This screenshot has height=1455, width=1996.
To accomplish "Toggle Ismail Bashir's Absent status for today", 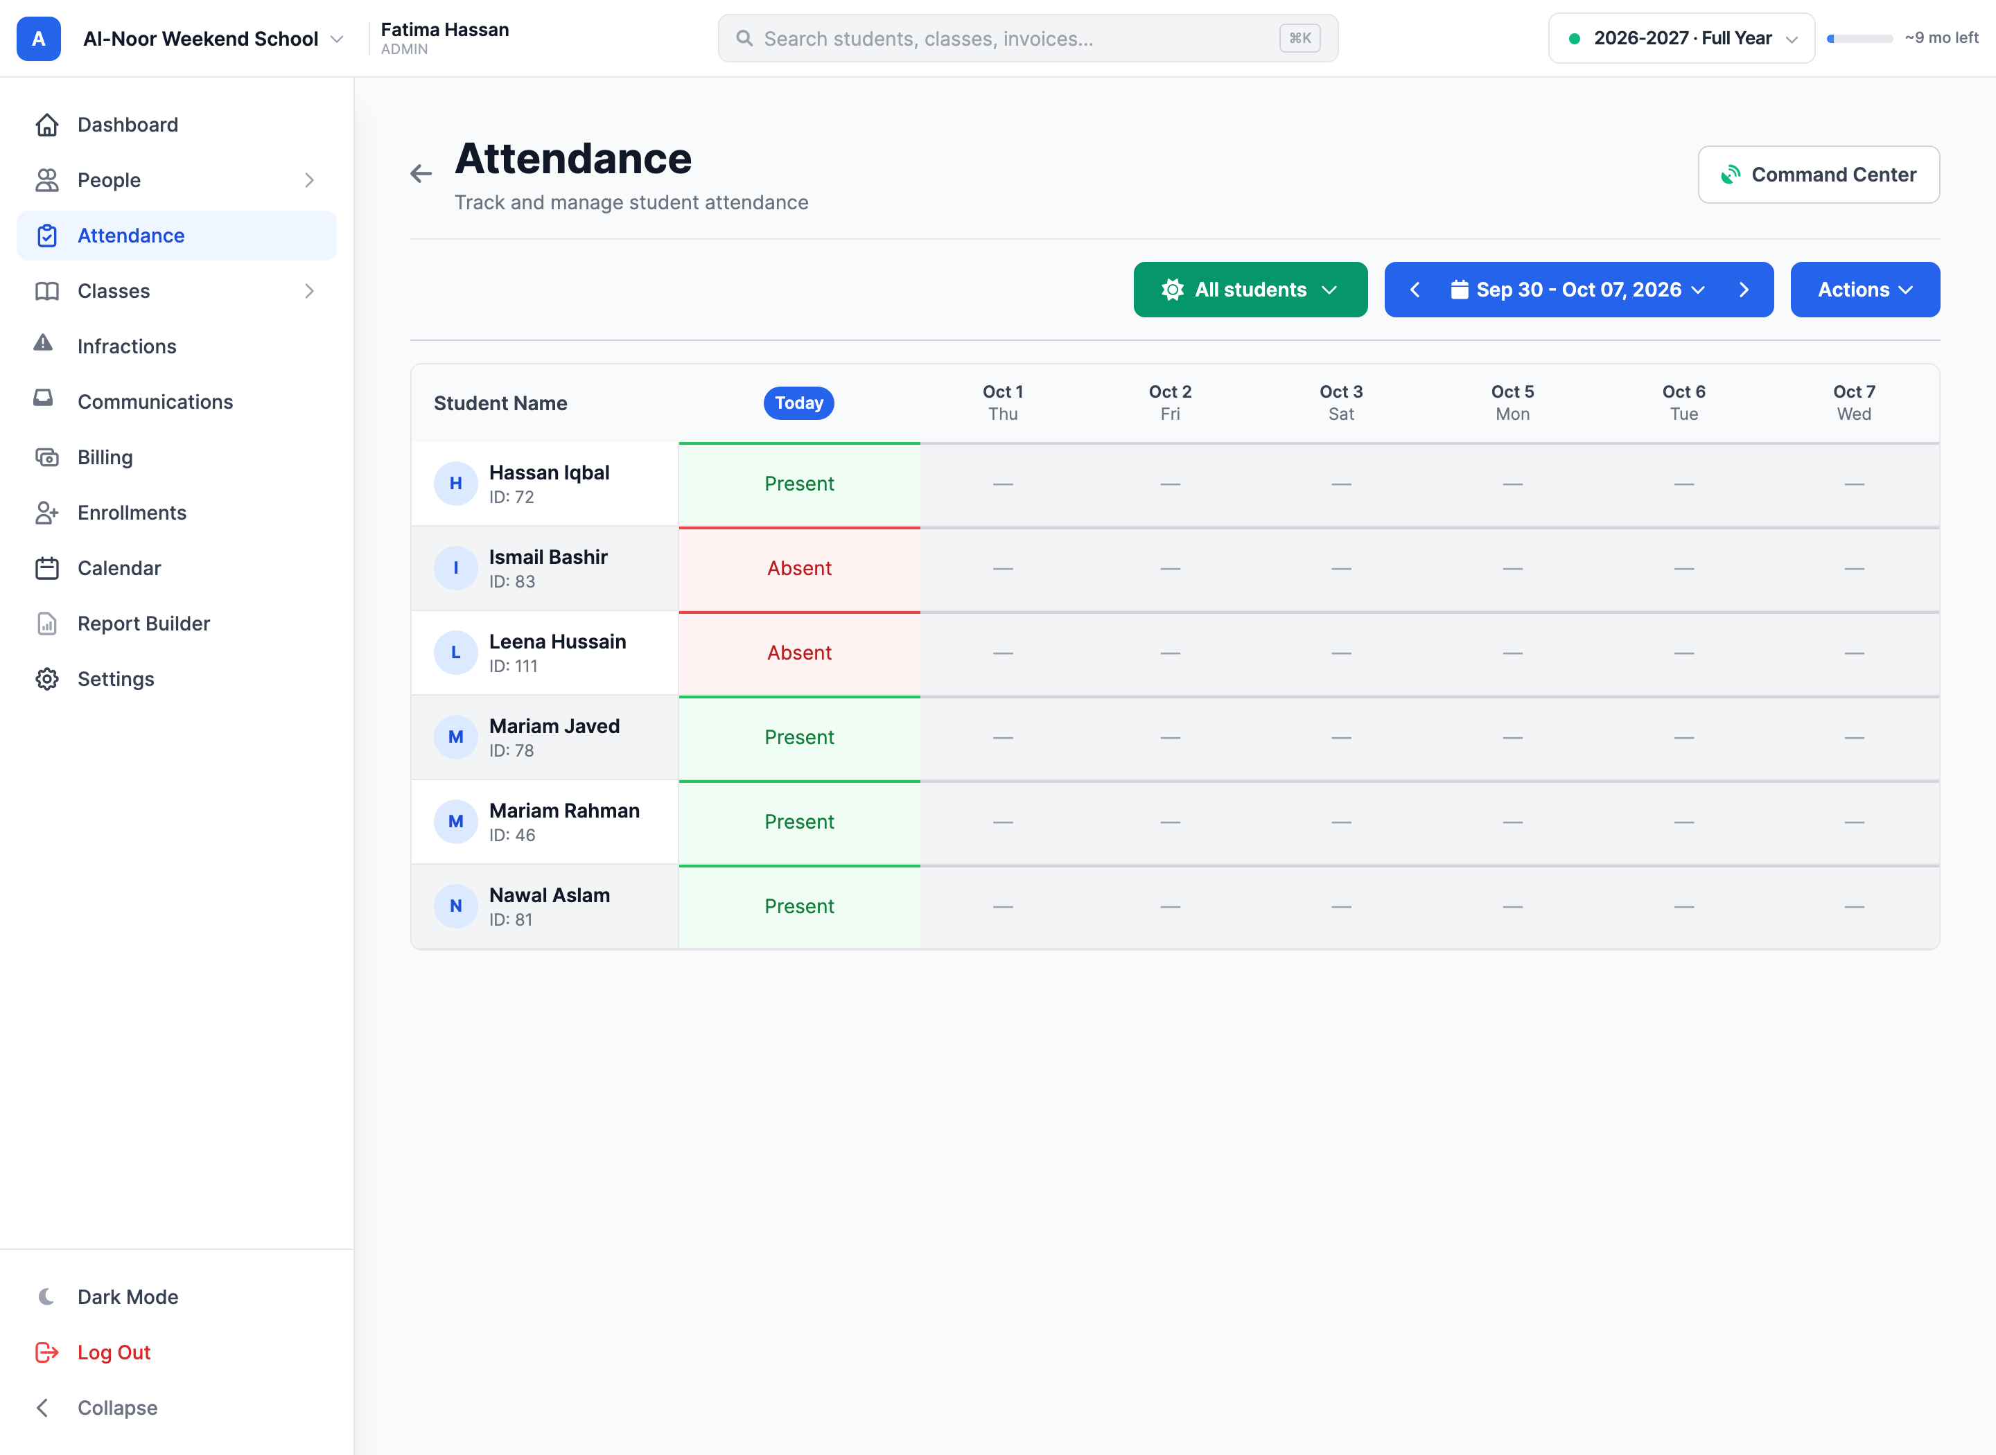I will point(799,569).
